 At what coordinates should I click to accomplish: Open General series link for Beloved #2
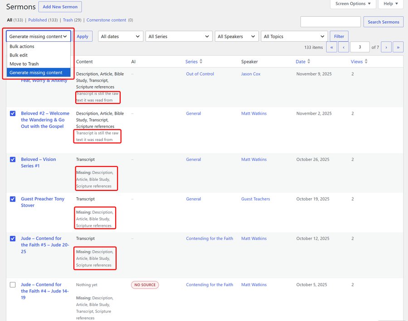[x=193, y=113]
